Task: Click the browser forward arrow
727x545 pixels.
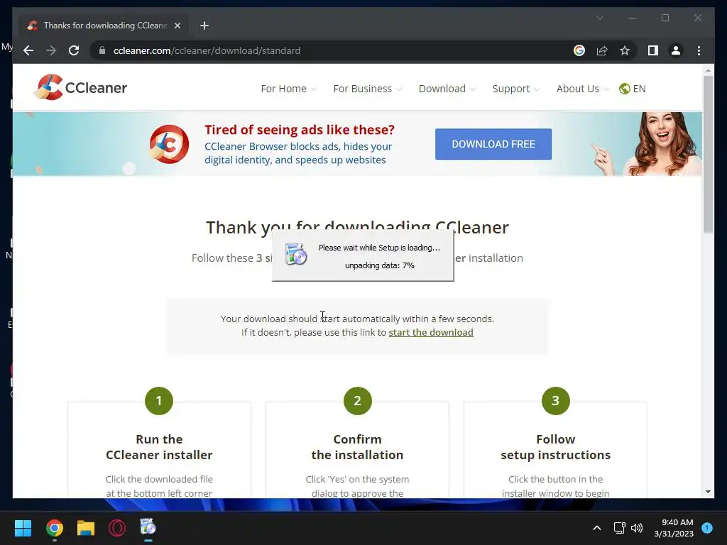Action: (51, 50)
